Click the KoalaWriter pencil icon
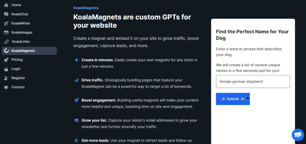The width and height of the screenshot is (306, 144). point(6,23)
